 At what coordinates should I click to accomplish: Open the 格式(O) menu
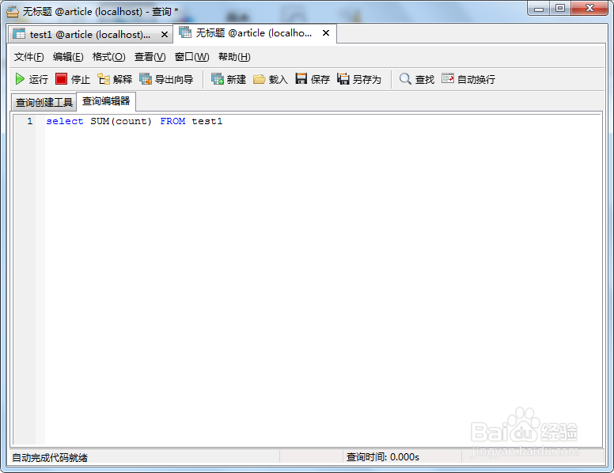(109, 57)
